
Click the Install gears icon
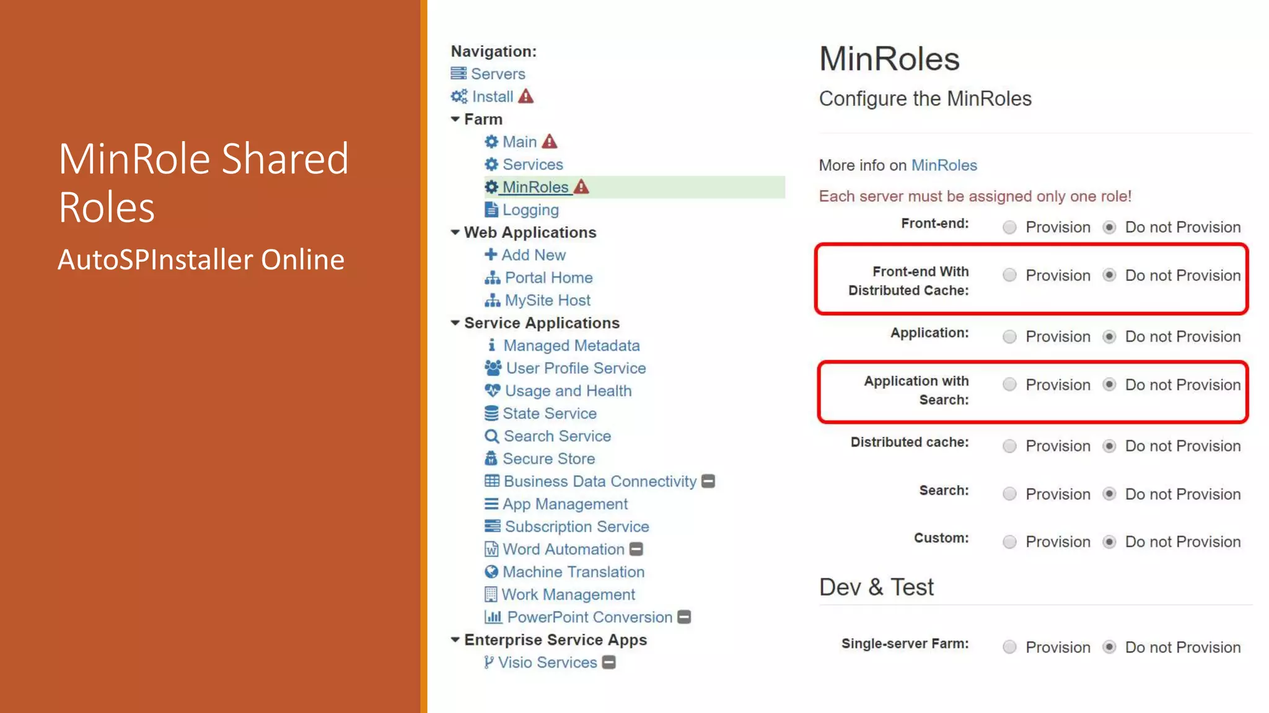(459, 97)
